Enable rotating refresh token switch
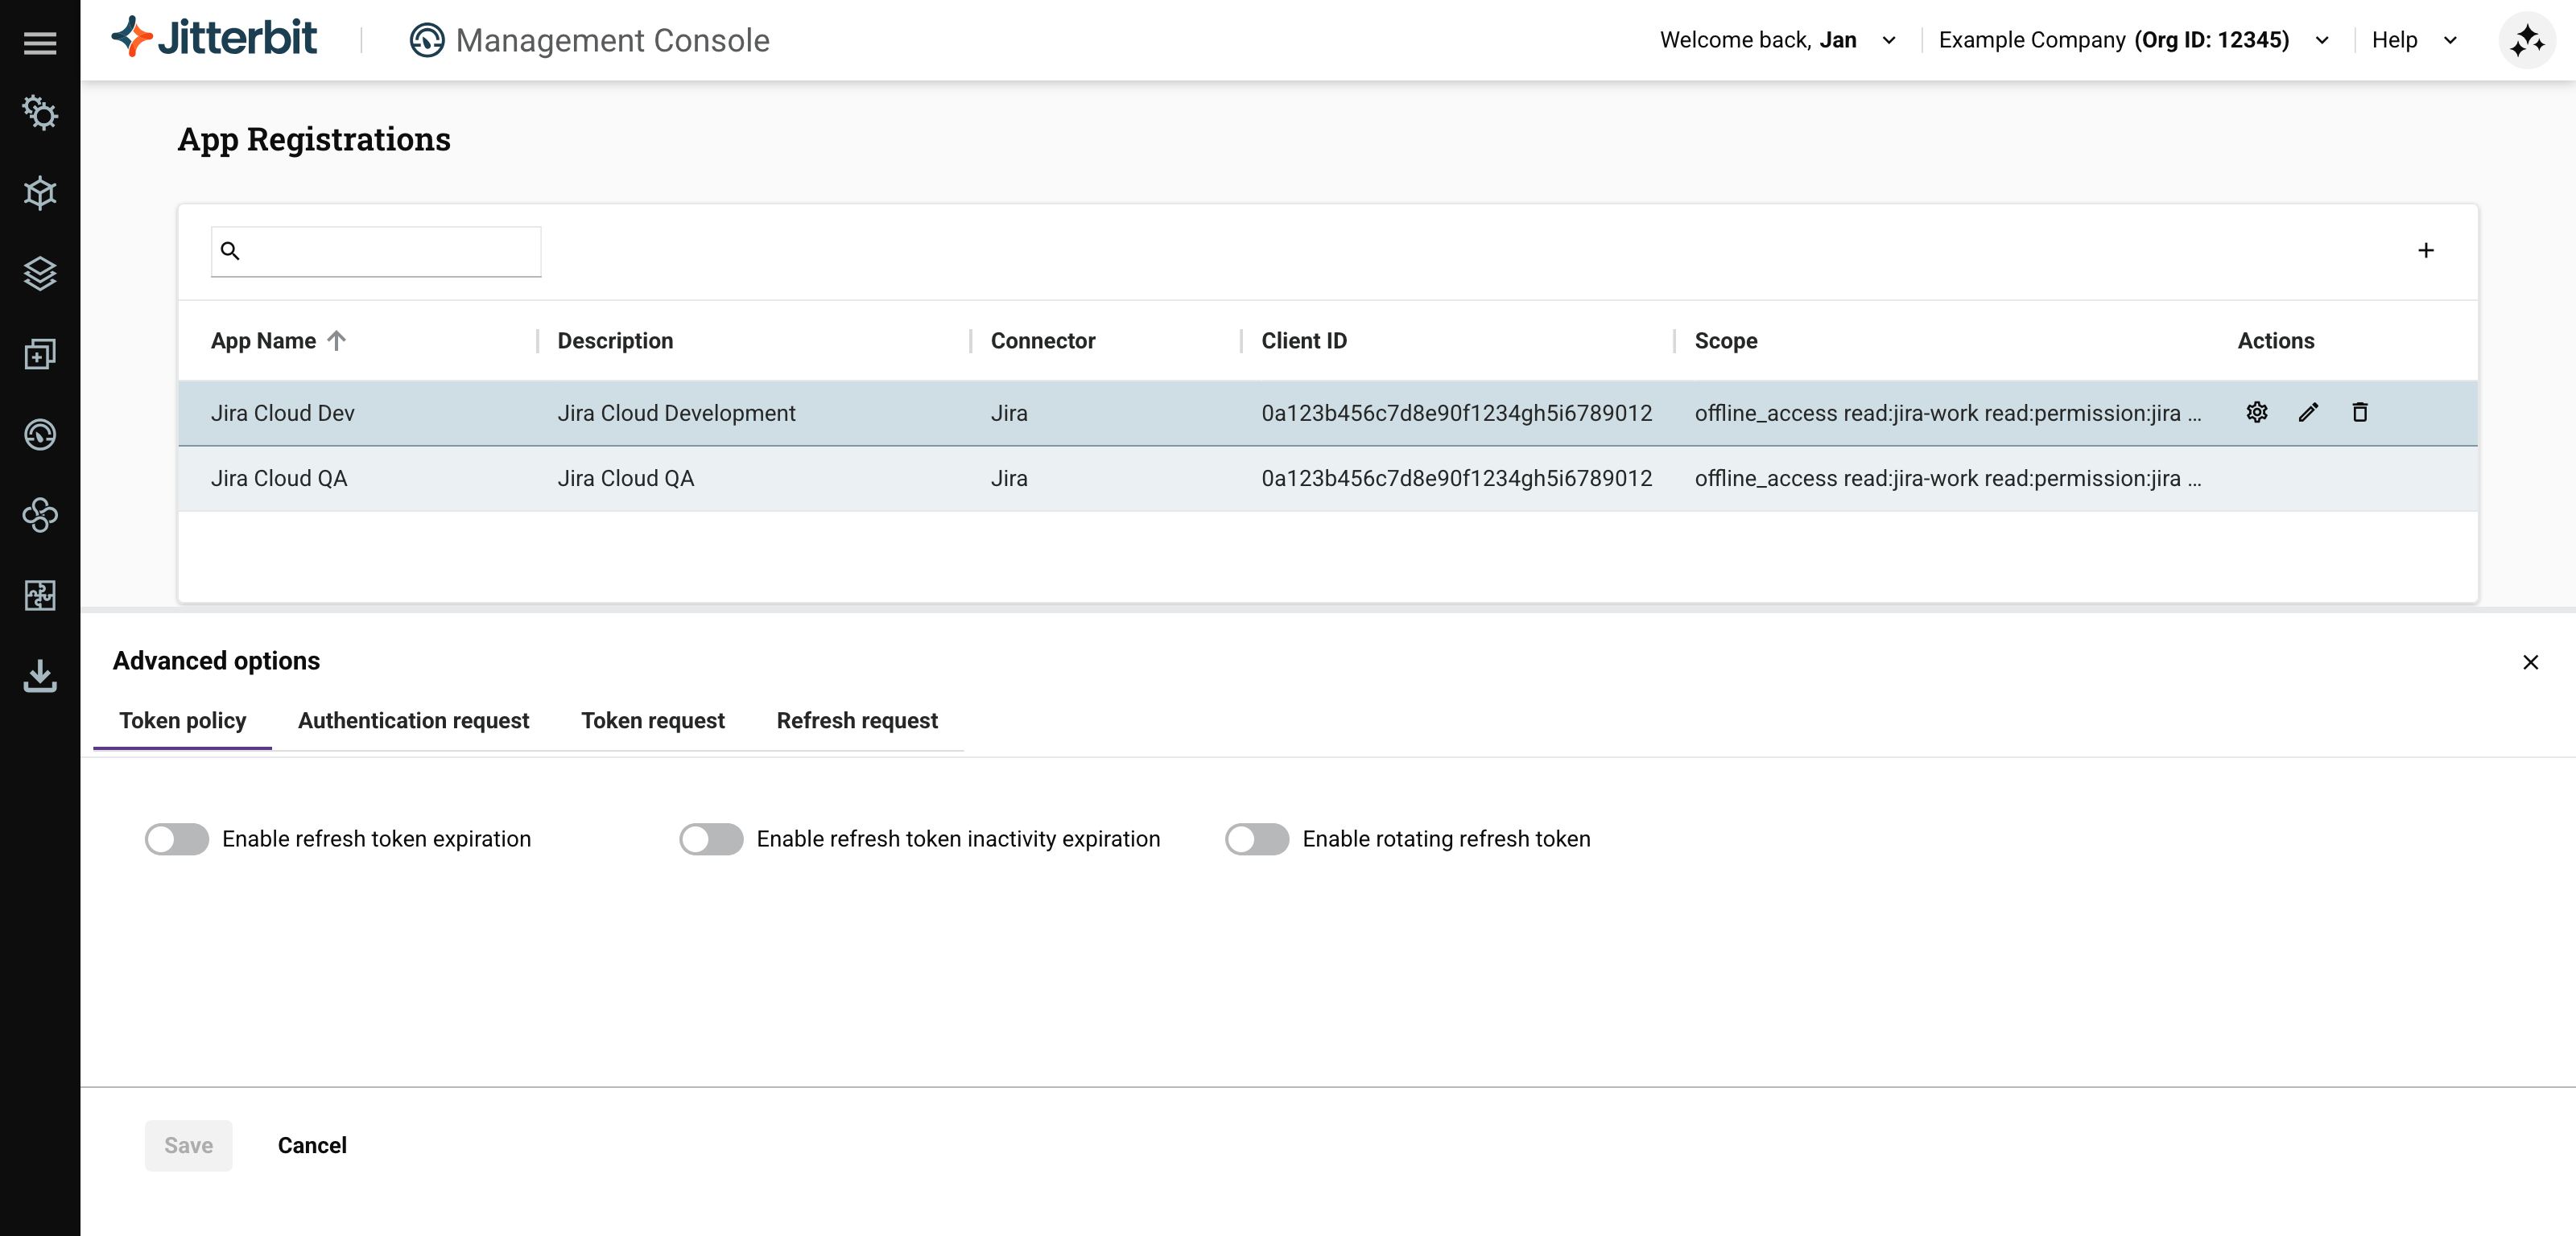The image size is (2576, 1236). pyautogui.click(x=1257, y=839)
